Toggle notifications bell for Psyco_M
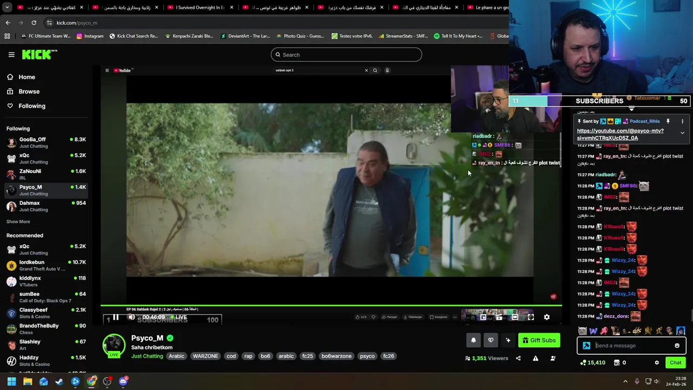The image size is (693, 390). (x=473, y=340)
